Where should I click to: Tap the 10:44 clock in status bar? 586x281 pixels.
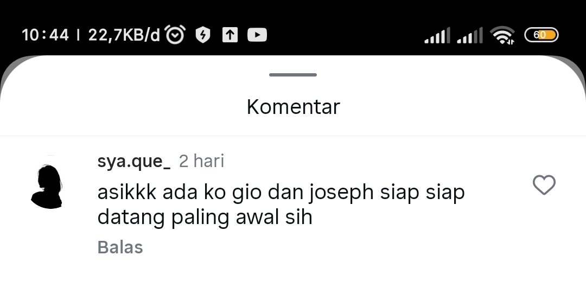click(45, 35)
